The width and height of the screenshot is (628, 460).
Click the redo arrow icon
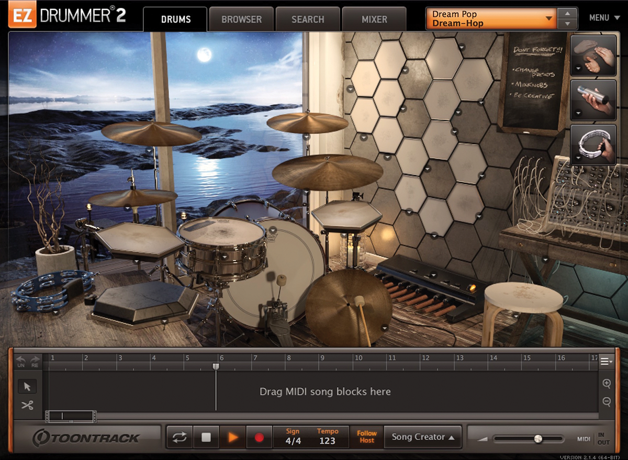(35, 361)
